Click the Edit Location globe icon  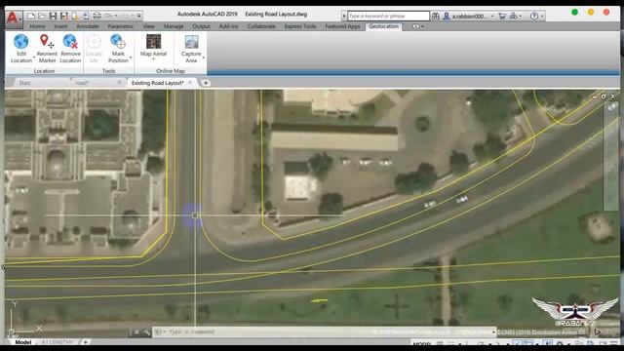(x=20, y=41)
